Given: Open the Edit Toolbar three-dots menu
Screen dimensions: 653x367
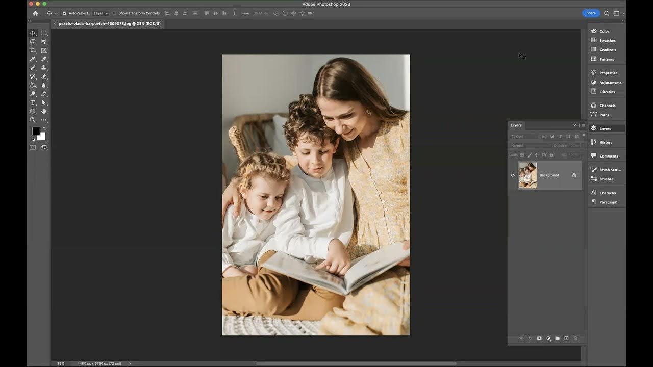Looking at the screenshot, I should 44,120.
